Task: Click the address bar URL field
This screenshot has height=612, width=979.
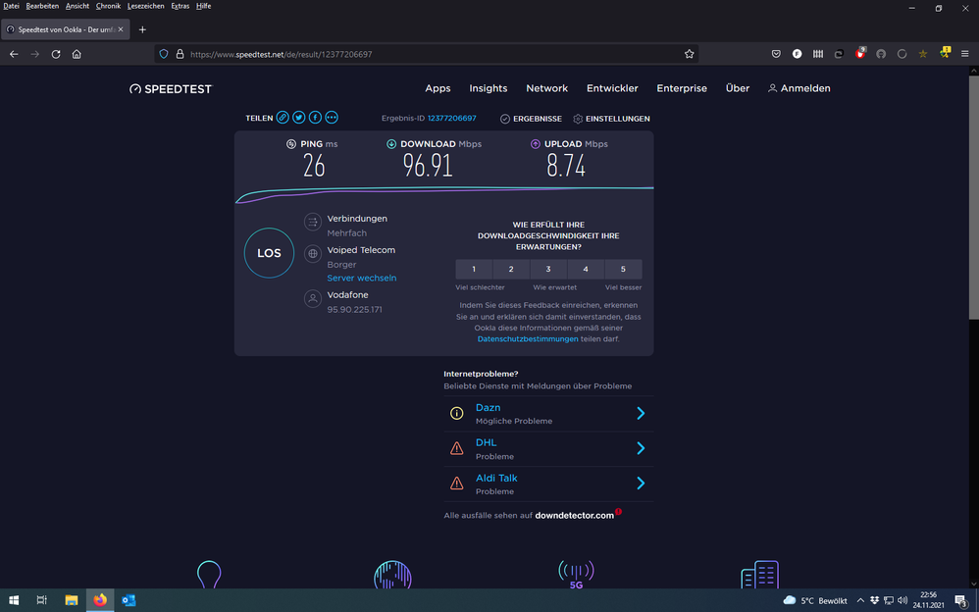Action: pos(425,54)
